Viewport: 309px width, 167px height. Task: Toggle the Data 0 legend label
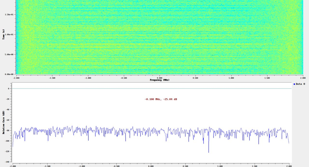(x=300, y=84)
